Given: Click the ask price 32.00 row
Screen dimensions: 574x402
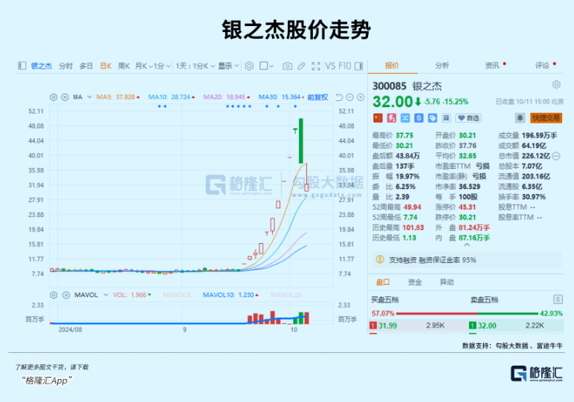Looking at the screenshot, I should pos(515,325).
